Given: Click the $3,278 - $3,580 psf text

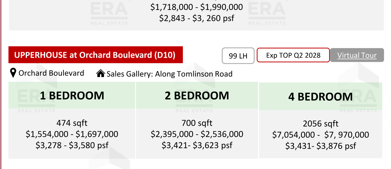Looking at the screenshot, I should point(72,145).
